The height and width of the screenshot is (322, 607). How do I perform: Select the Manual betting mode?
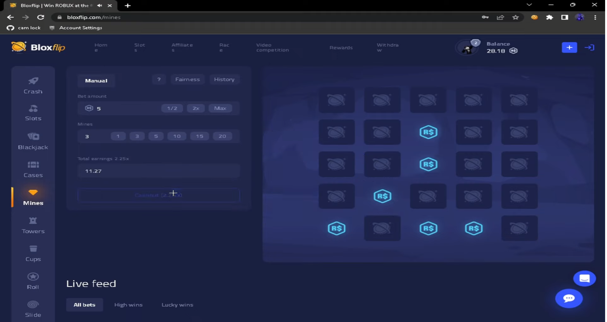click(96, 81)
